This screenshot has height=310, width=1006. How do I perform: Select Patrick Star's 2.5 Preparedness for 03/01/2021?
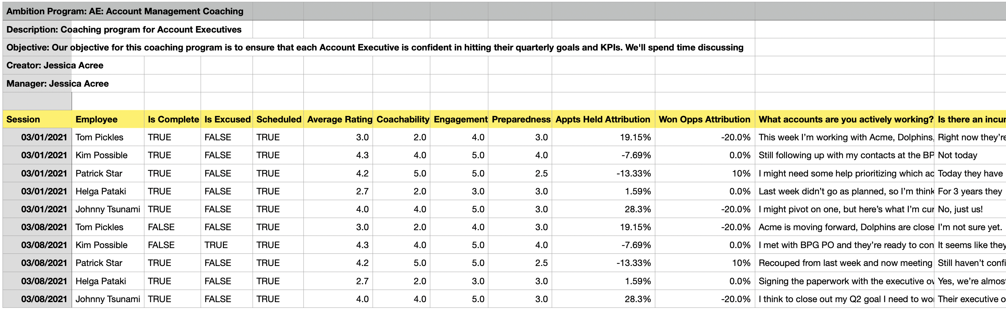(x=541, y=173)
